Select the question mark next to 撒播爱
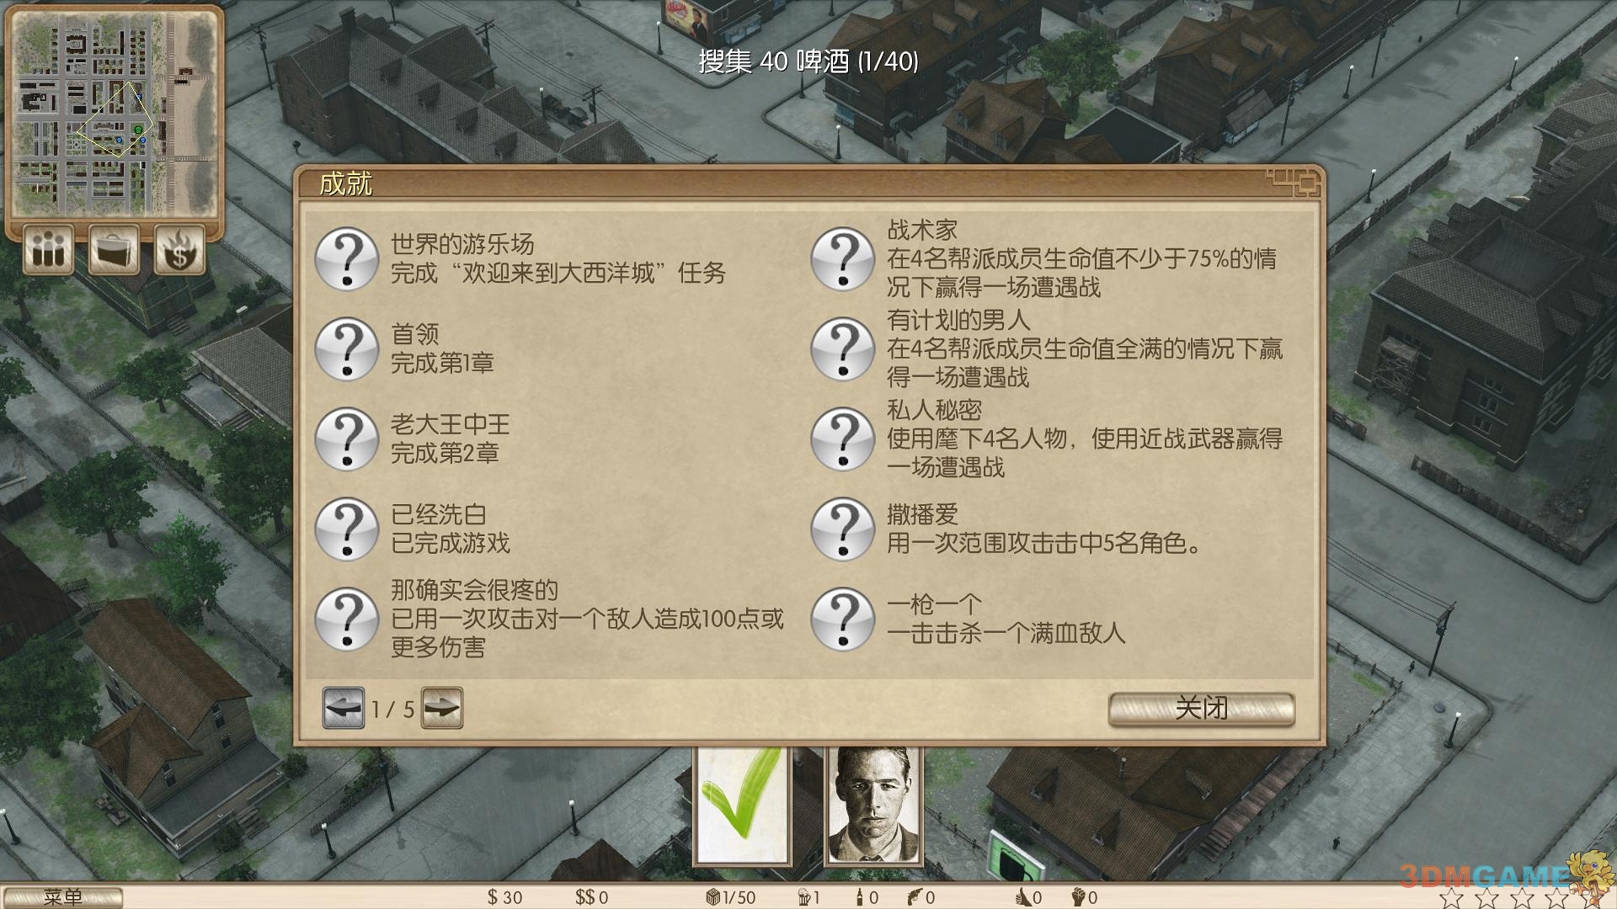Screen dimensions: 1617x909 coord(842,529)
